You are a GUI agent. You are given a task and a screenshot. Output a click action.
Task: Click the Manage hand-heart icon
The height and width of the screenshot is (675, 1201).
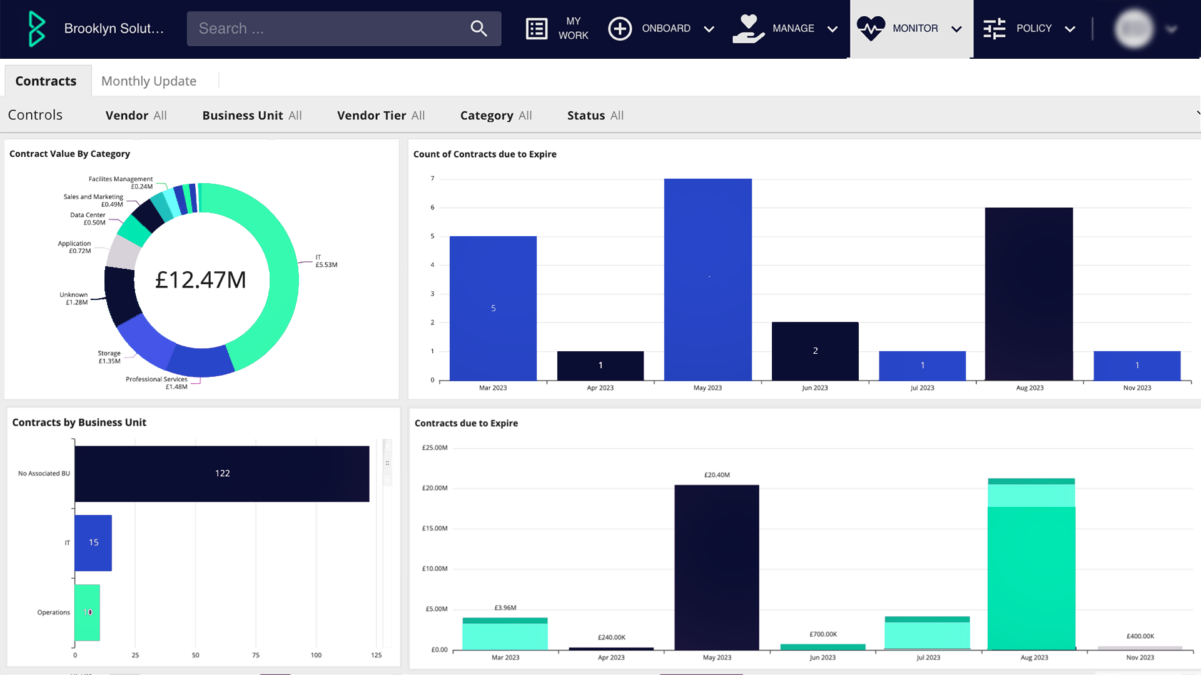pos(748,29)
